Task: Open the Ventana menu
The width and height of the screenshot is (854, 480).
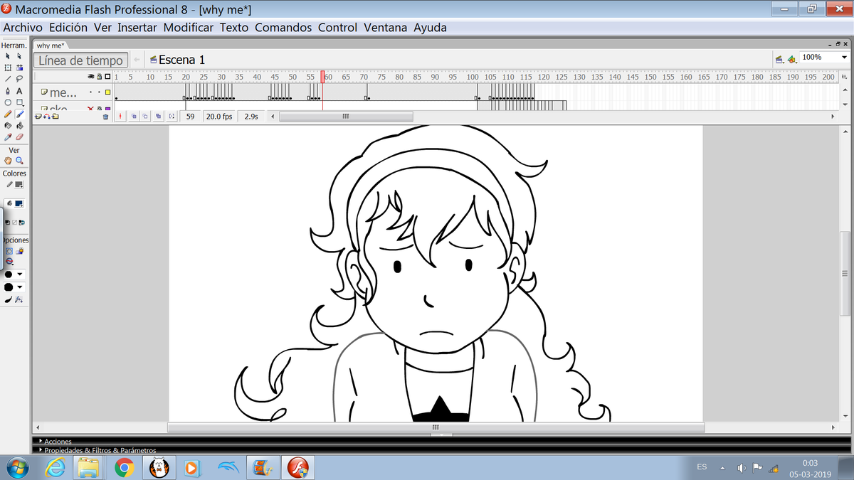Action: pyautogui.click(x=386, y=28)
